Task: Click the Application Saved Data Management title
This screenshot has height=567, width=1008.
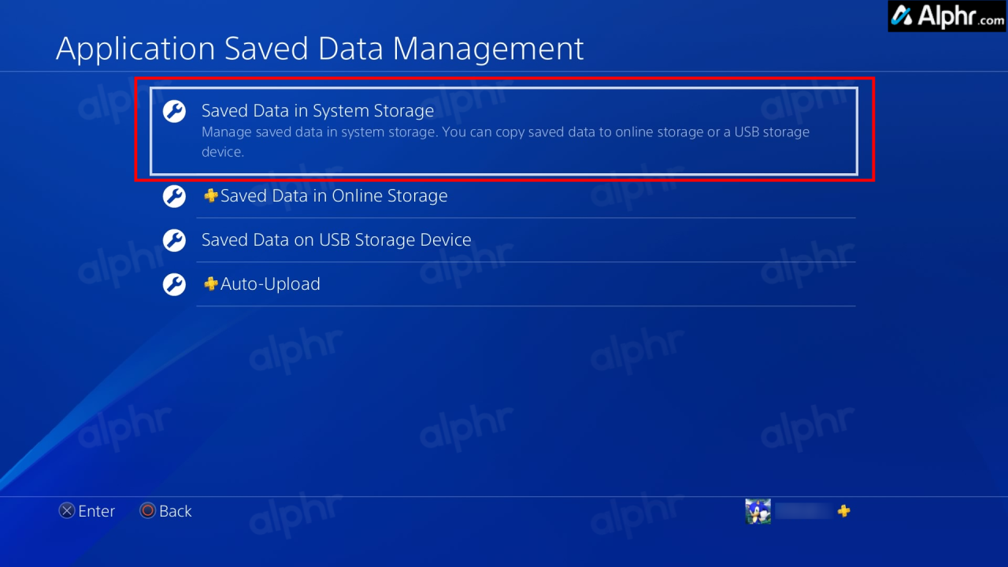Action: click(x=319, y=48)
